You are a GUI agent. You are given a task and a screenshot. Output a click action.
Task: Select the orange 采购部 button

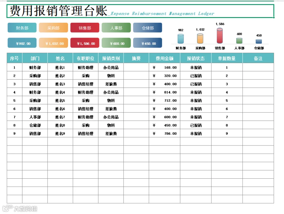click(x=53, y=28)
